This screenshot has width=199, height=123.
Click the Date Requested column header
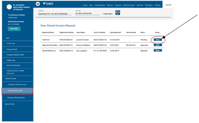115,32
